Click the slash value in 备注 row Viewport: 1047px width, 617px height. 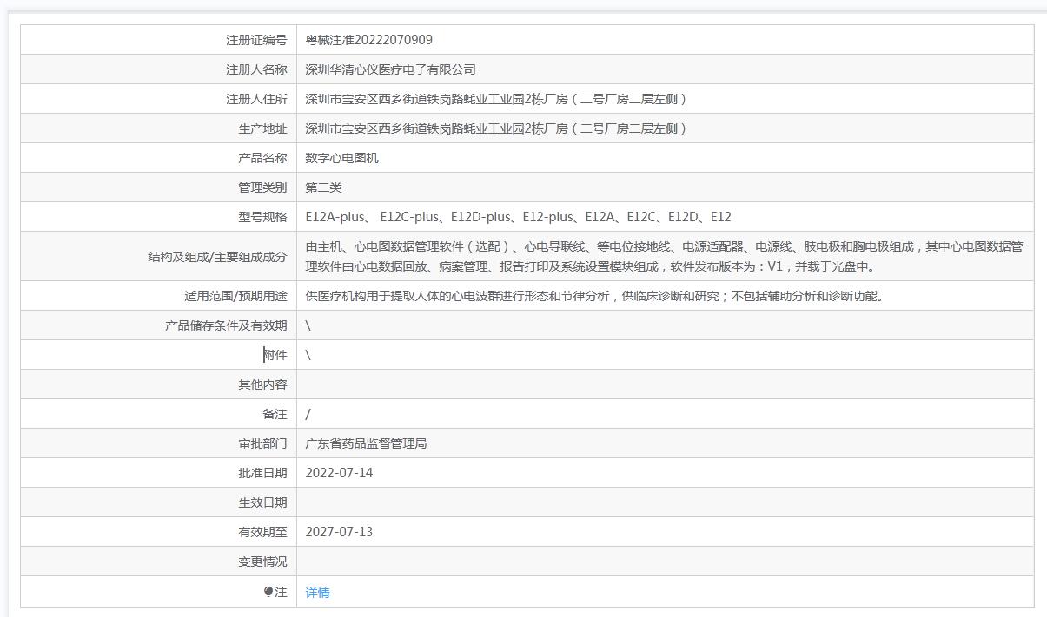pos(308,414)
